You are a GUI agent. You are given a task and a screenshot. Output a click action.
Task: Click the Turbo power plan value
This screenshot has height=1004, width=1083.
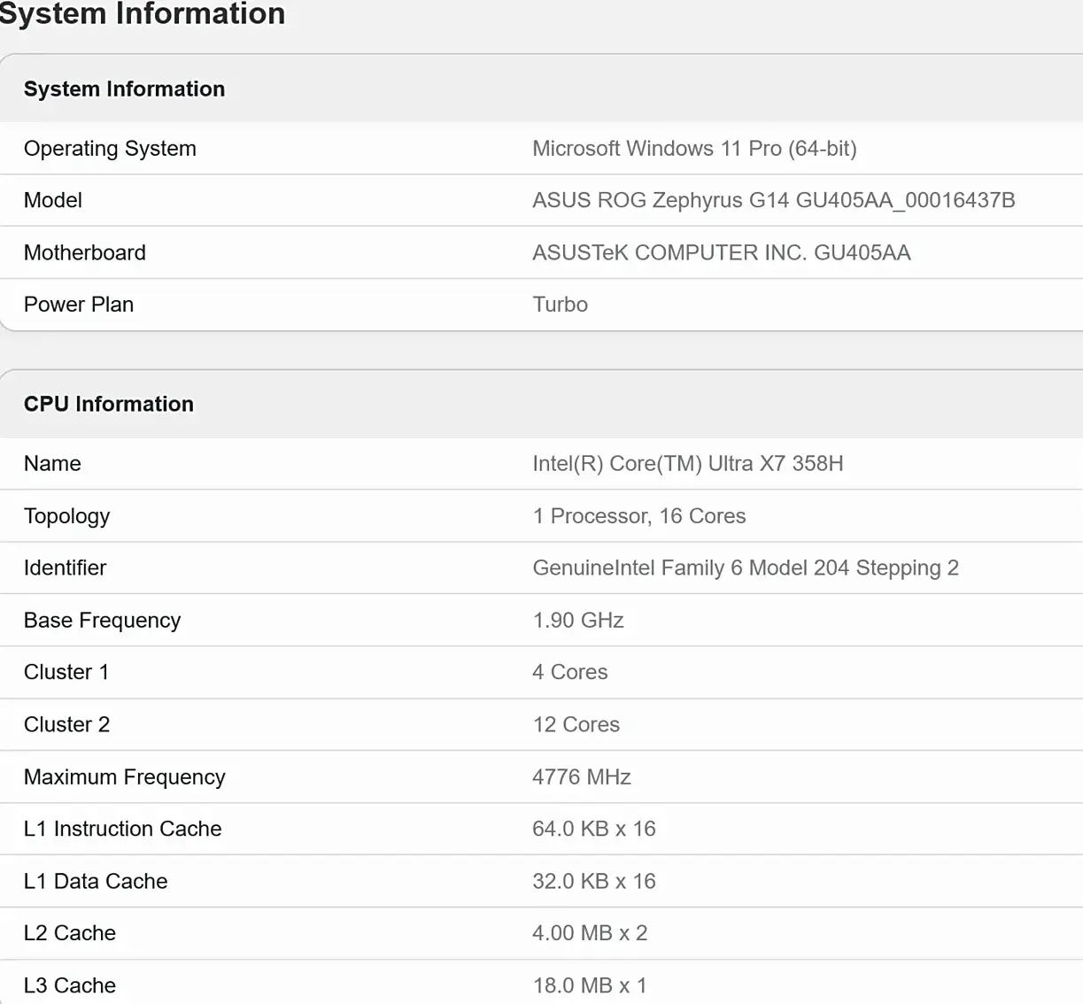[x=560, y=305]
